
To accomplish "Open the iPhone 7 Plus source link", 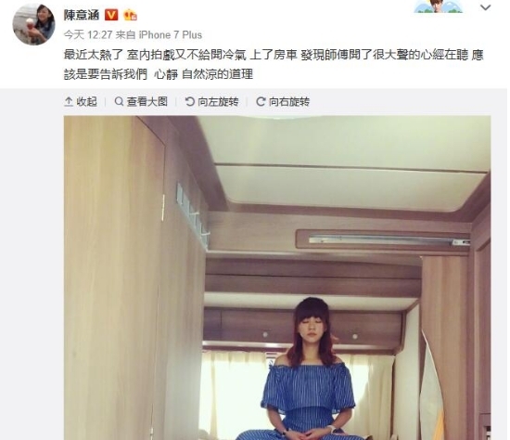I will click(171, 35).
